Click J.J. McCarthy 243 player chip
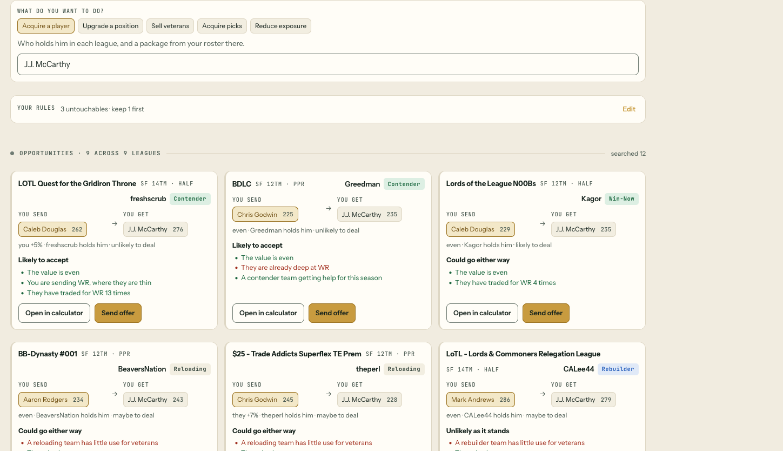This screenshot has width=783, height=451. click(x=156, y=400)
